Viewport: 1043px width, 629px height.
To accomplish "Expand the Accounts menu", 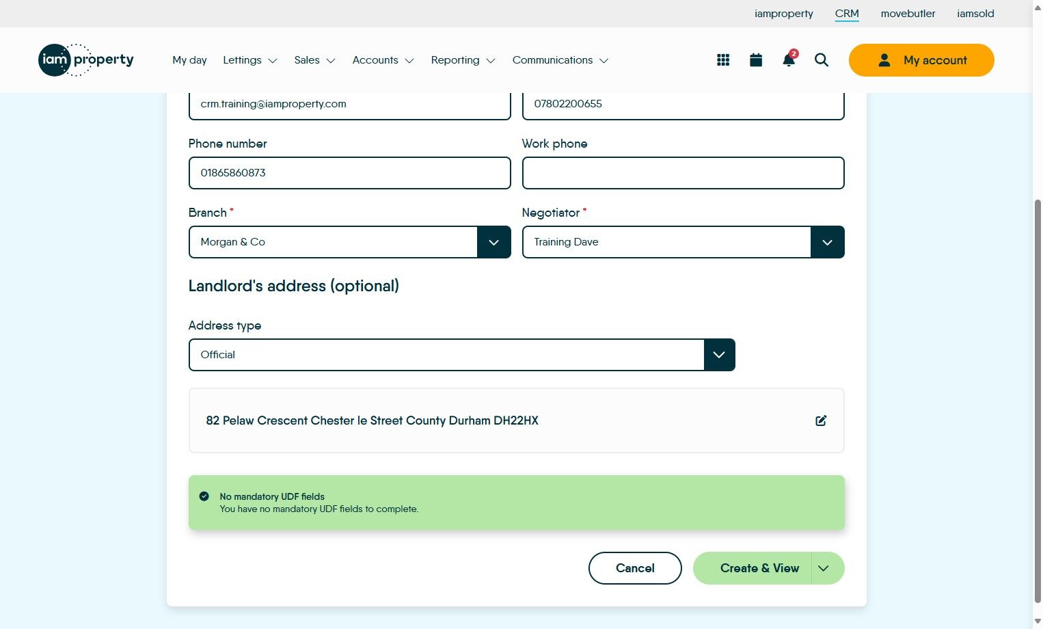I will coord(383,60).
